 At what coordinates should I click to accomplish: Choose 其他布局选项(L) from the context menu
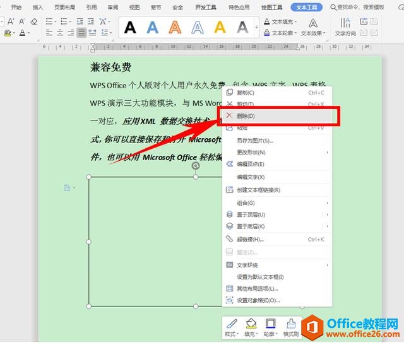pyautogui.click(x=277, y=289)
